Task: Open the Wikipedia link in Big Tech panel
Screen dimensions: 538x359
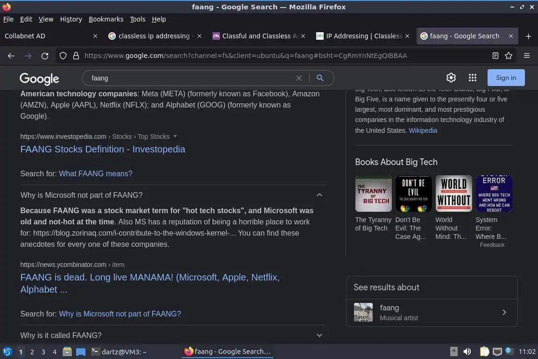Action: [423, 130]
